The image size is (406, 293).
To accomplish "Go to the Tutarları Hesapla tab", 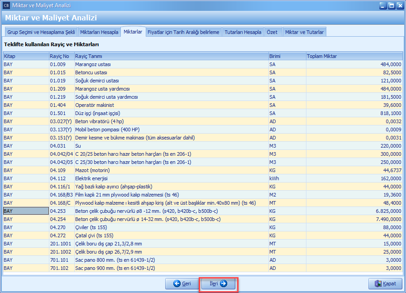I will [x=243, y=32].
